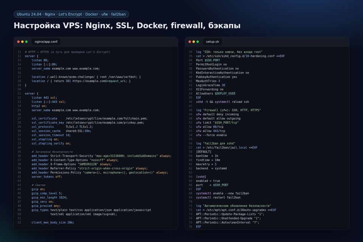Viewport: 363px width, 242px height.
Task: Click 'ufw default allow outgoing'
Action: pos(218,119)
